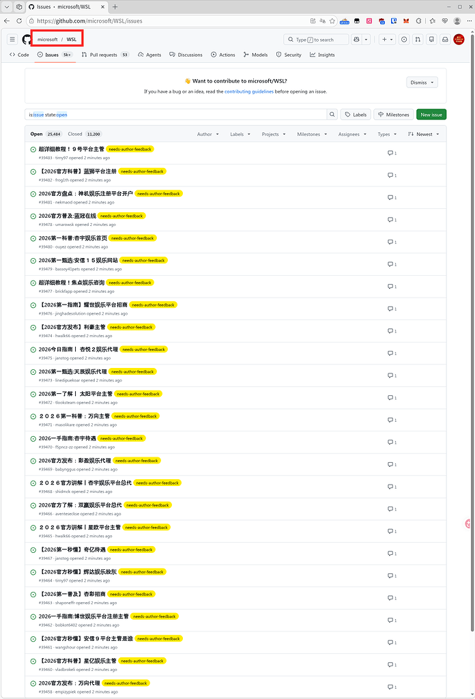Open the tab actions menu chevron

[7, 7]
